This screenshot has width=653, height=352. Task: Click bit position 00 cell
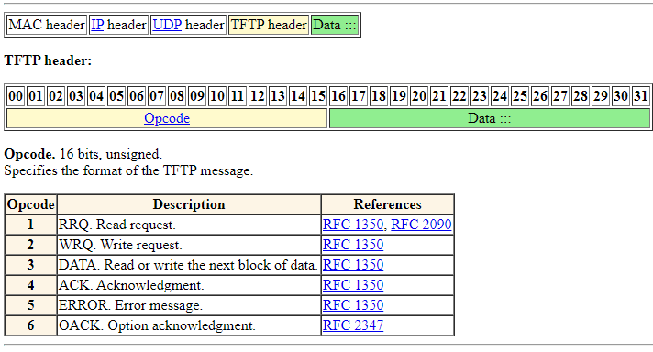(x=16, y=96)
